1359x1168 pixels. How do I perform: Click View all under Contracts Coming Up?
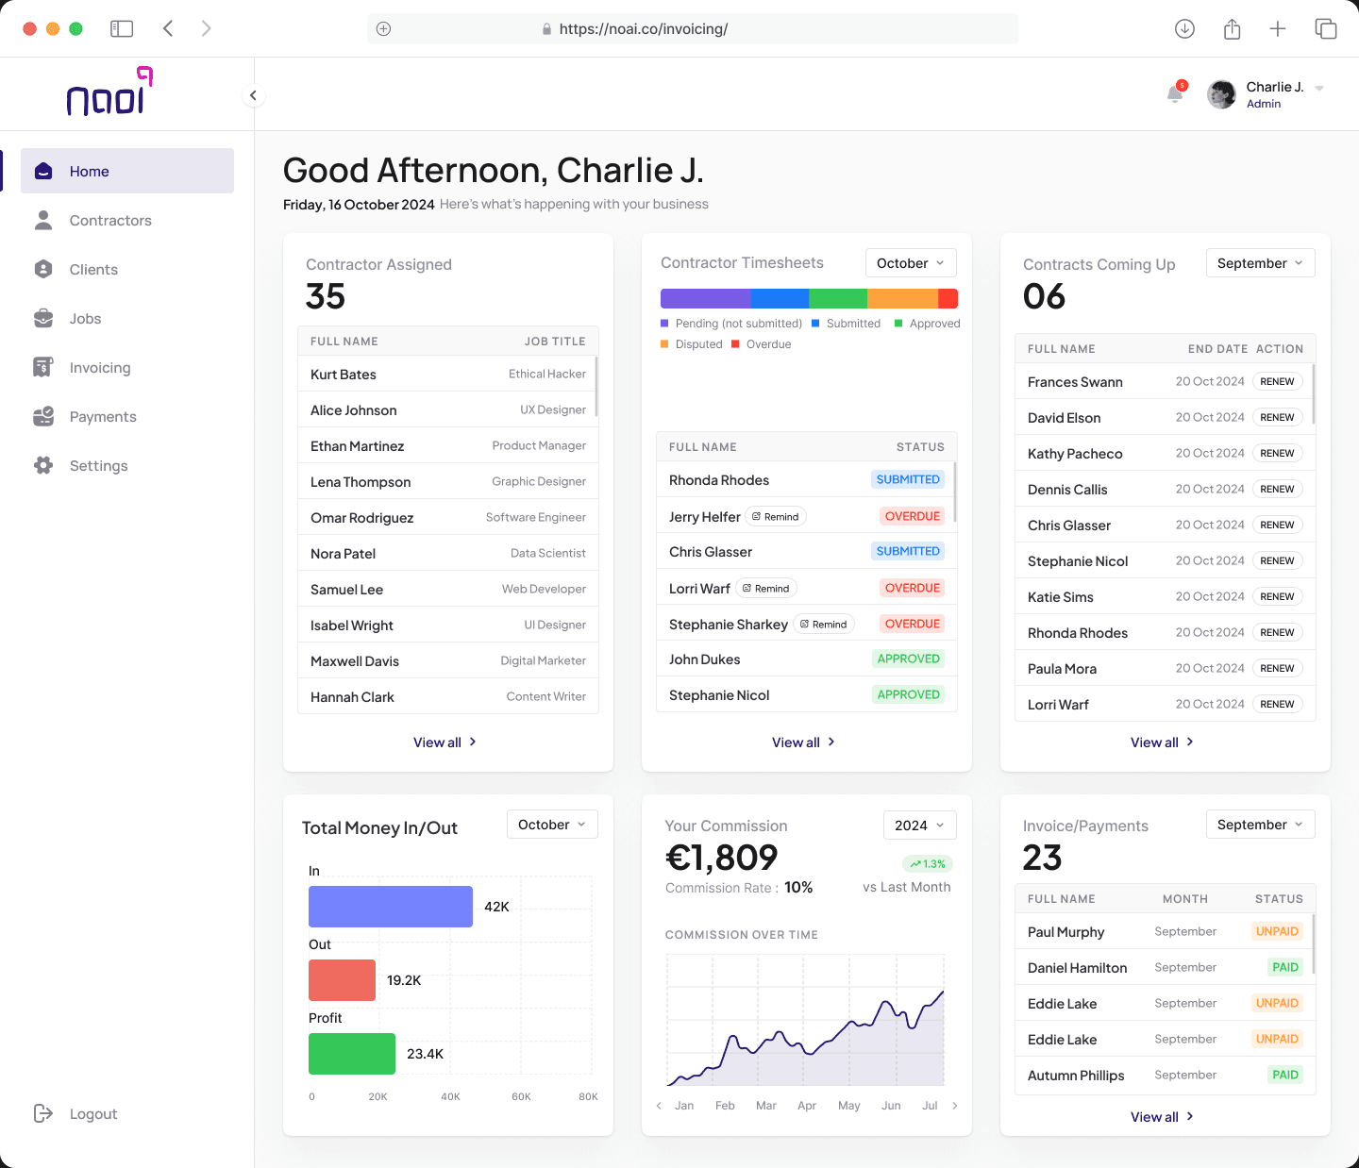coord(1162,743)
